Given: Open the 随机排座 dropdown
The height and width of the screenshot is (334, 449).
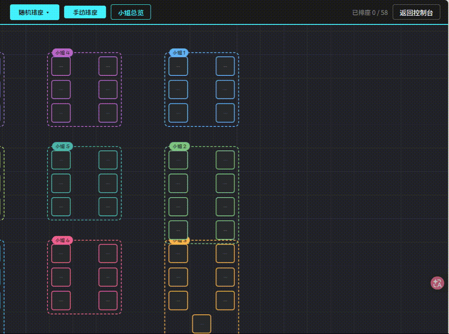Looking at the screenshot, I should click(34, 12).
